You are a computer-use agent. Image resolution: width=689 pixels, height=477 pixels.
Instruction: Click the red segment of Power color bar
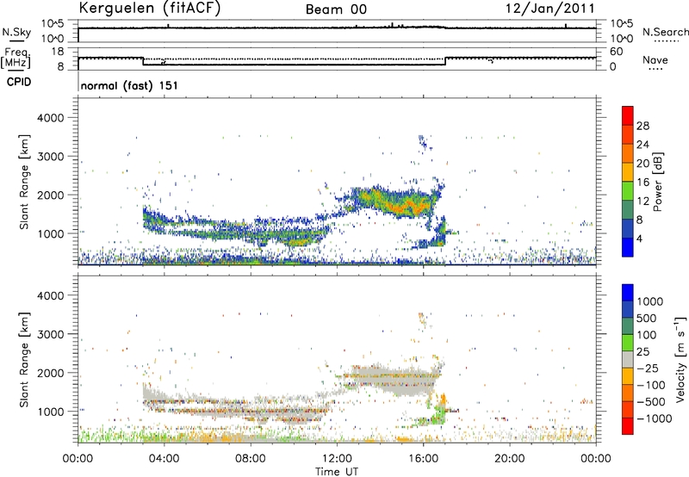pos(628,116)
